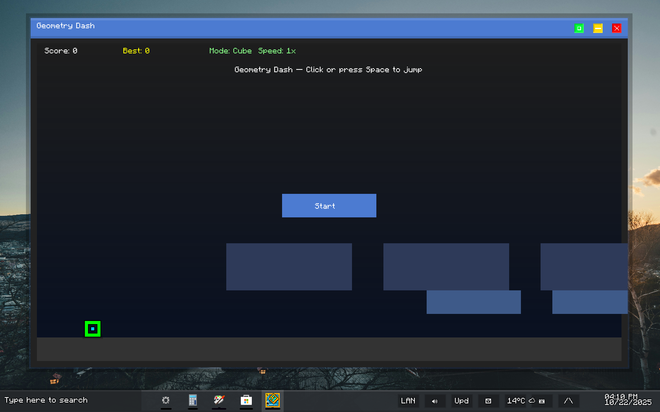Open the LAN network tray item

point(408,401)
